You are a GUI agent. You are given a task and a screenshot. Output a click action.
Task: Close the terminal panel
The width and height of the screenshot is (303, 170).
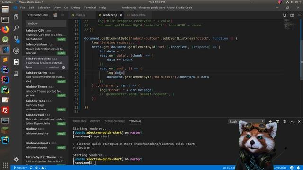299,122
